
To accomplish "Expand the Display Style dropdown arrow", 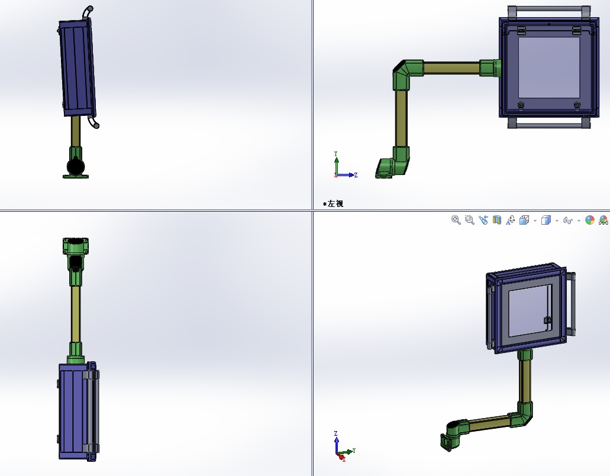I will [x=557, y=221].
